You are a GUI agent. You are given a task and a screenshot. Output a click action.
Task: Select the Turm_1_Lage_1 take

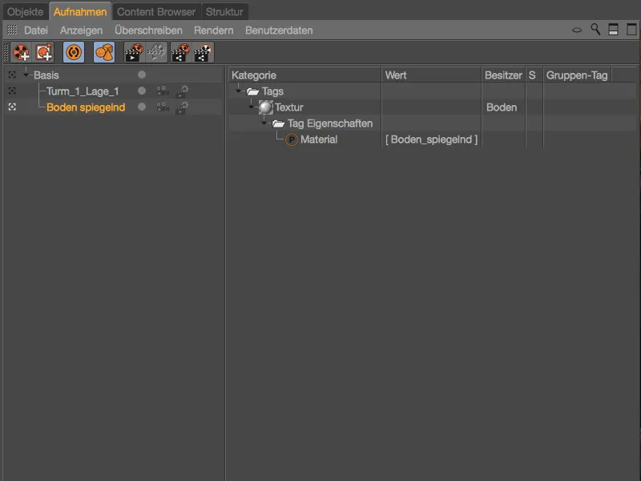pyautogui.click(x=83, y=91)
